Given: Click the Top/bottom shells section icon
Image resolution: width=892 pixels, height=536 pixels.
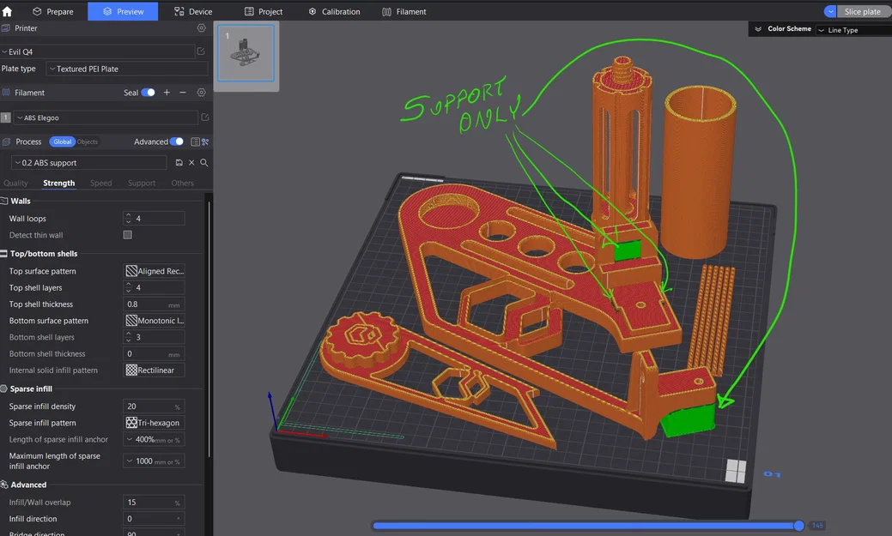Looking at the screenshot, I should point(4,254).
